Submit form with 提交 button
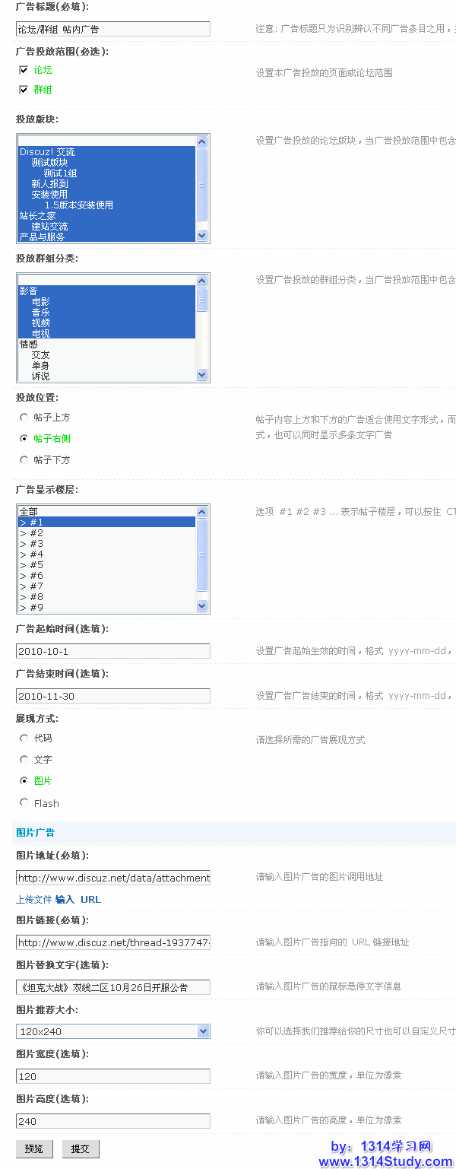The height and width of the screenshot is (1169, 456). 81,1148
